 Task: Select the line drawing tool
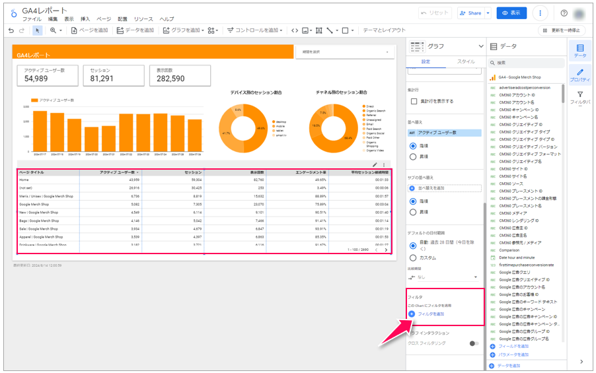pyautogui.click(x=330, y=30)
